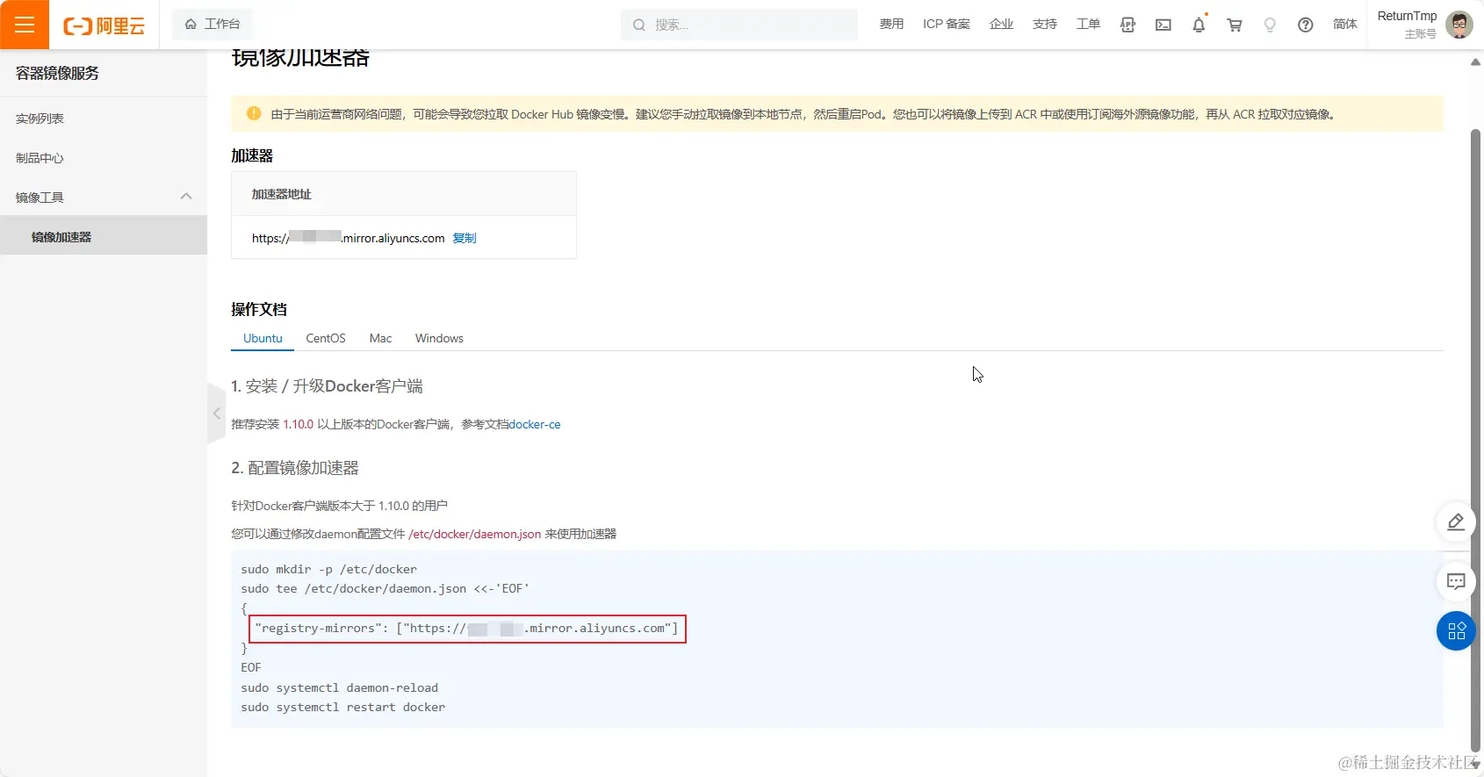Image resolution: width=1484 pixels, height=777 pixels.
Task: Open the 企业 menu
Action: [x=1001, y=25]
